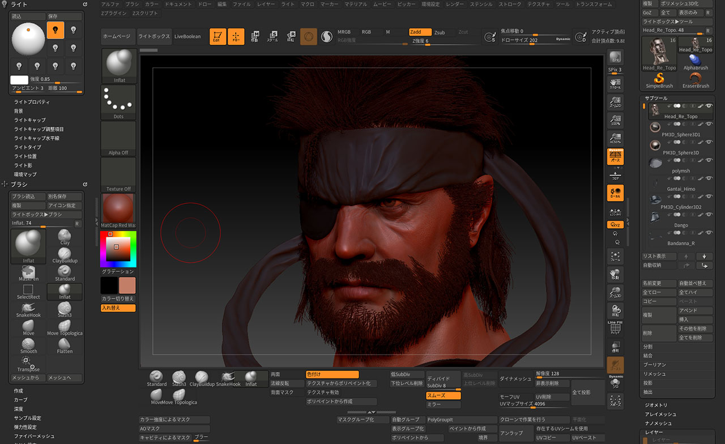Activate the Edit mode button
The width and height of the screenshot is (725, 444).
coord(217,36)
